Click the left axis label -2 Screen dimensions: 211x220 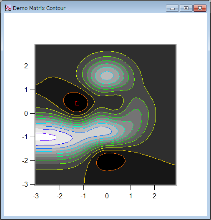(25, 161)
